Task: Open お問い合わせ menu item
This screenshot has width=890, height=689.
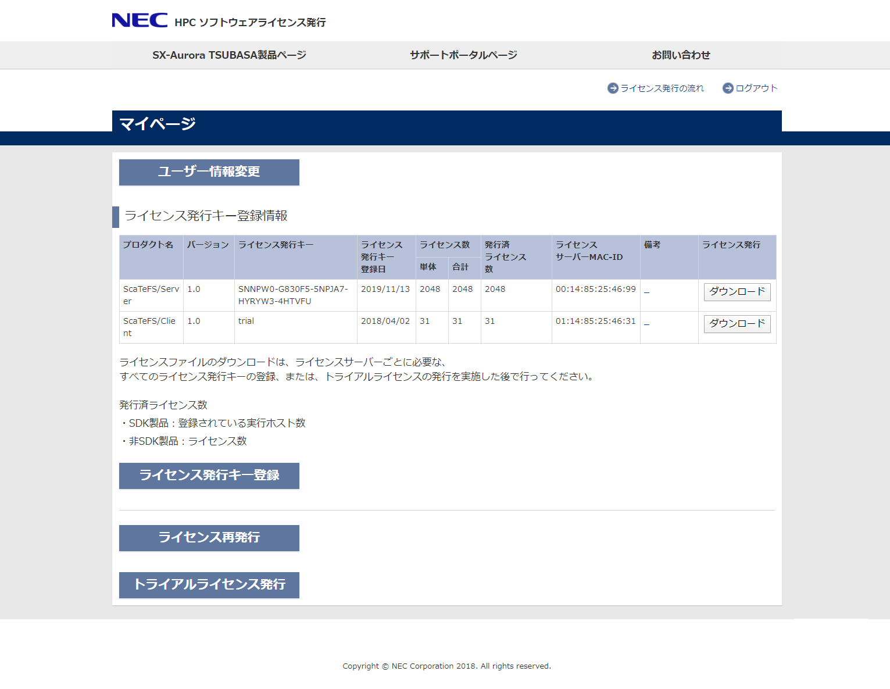Action: (x=681, y=55)
